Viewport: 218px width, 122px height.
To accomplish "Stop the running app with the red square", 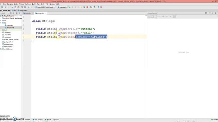I will (x=87, y=7).
